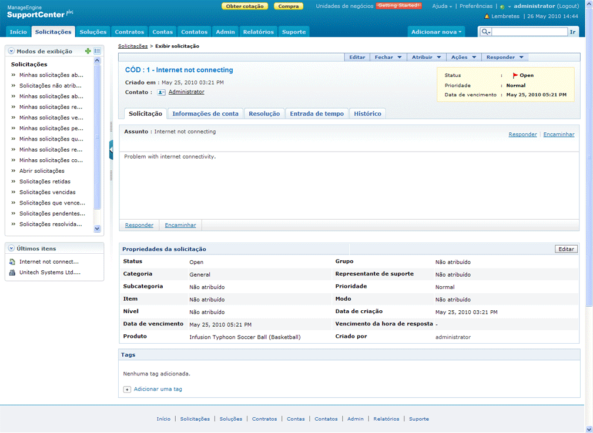Open the manage views list icon
Screen dimensions: 593x433
tap(97, 51)
